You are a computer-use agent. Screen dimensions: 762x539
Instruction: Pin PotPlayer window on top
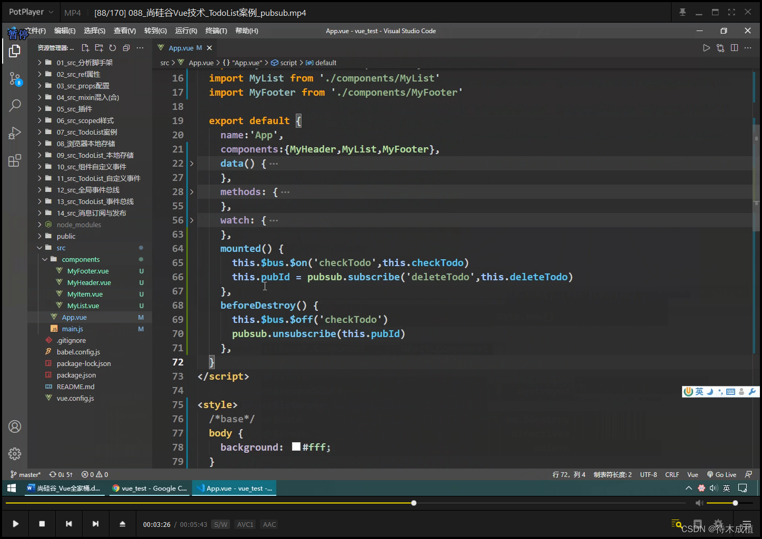coord(683,12)
